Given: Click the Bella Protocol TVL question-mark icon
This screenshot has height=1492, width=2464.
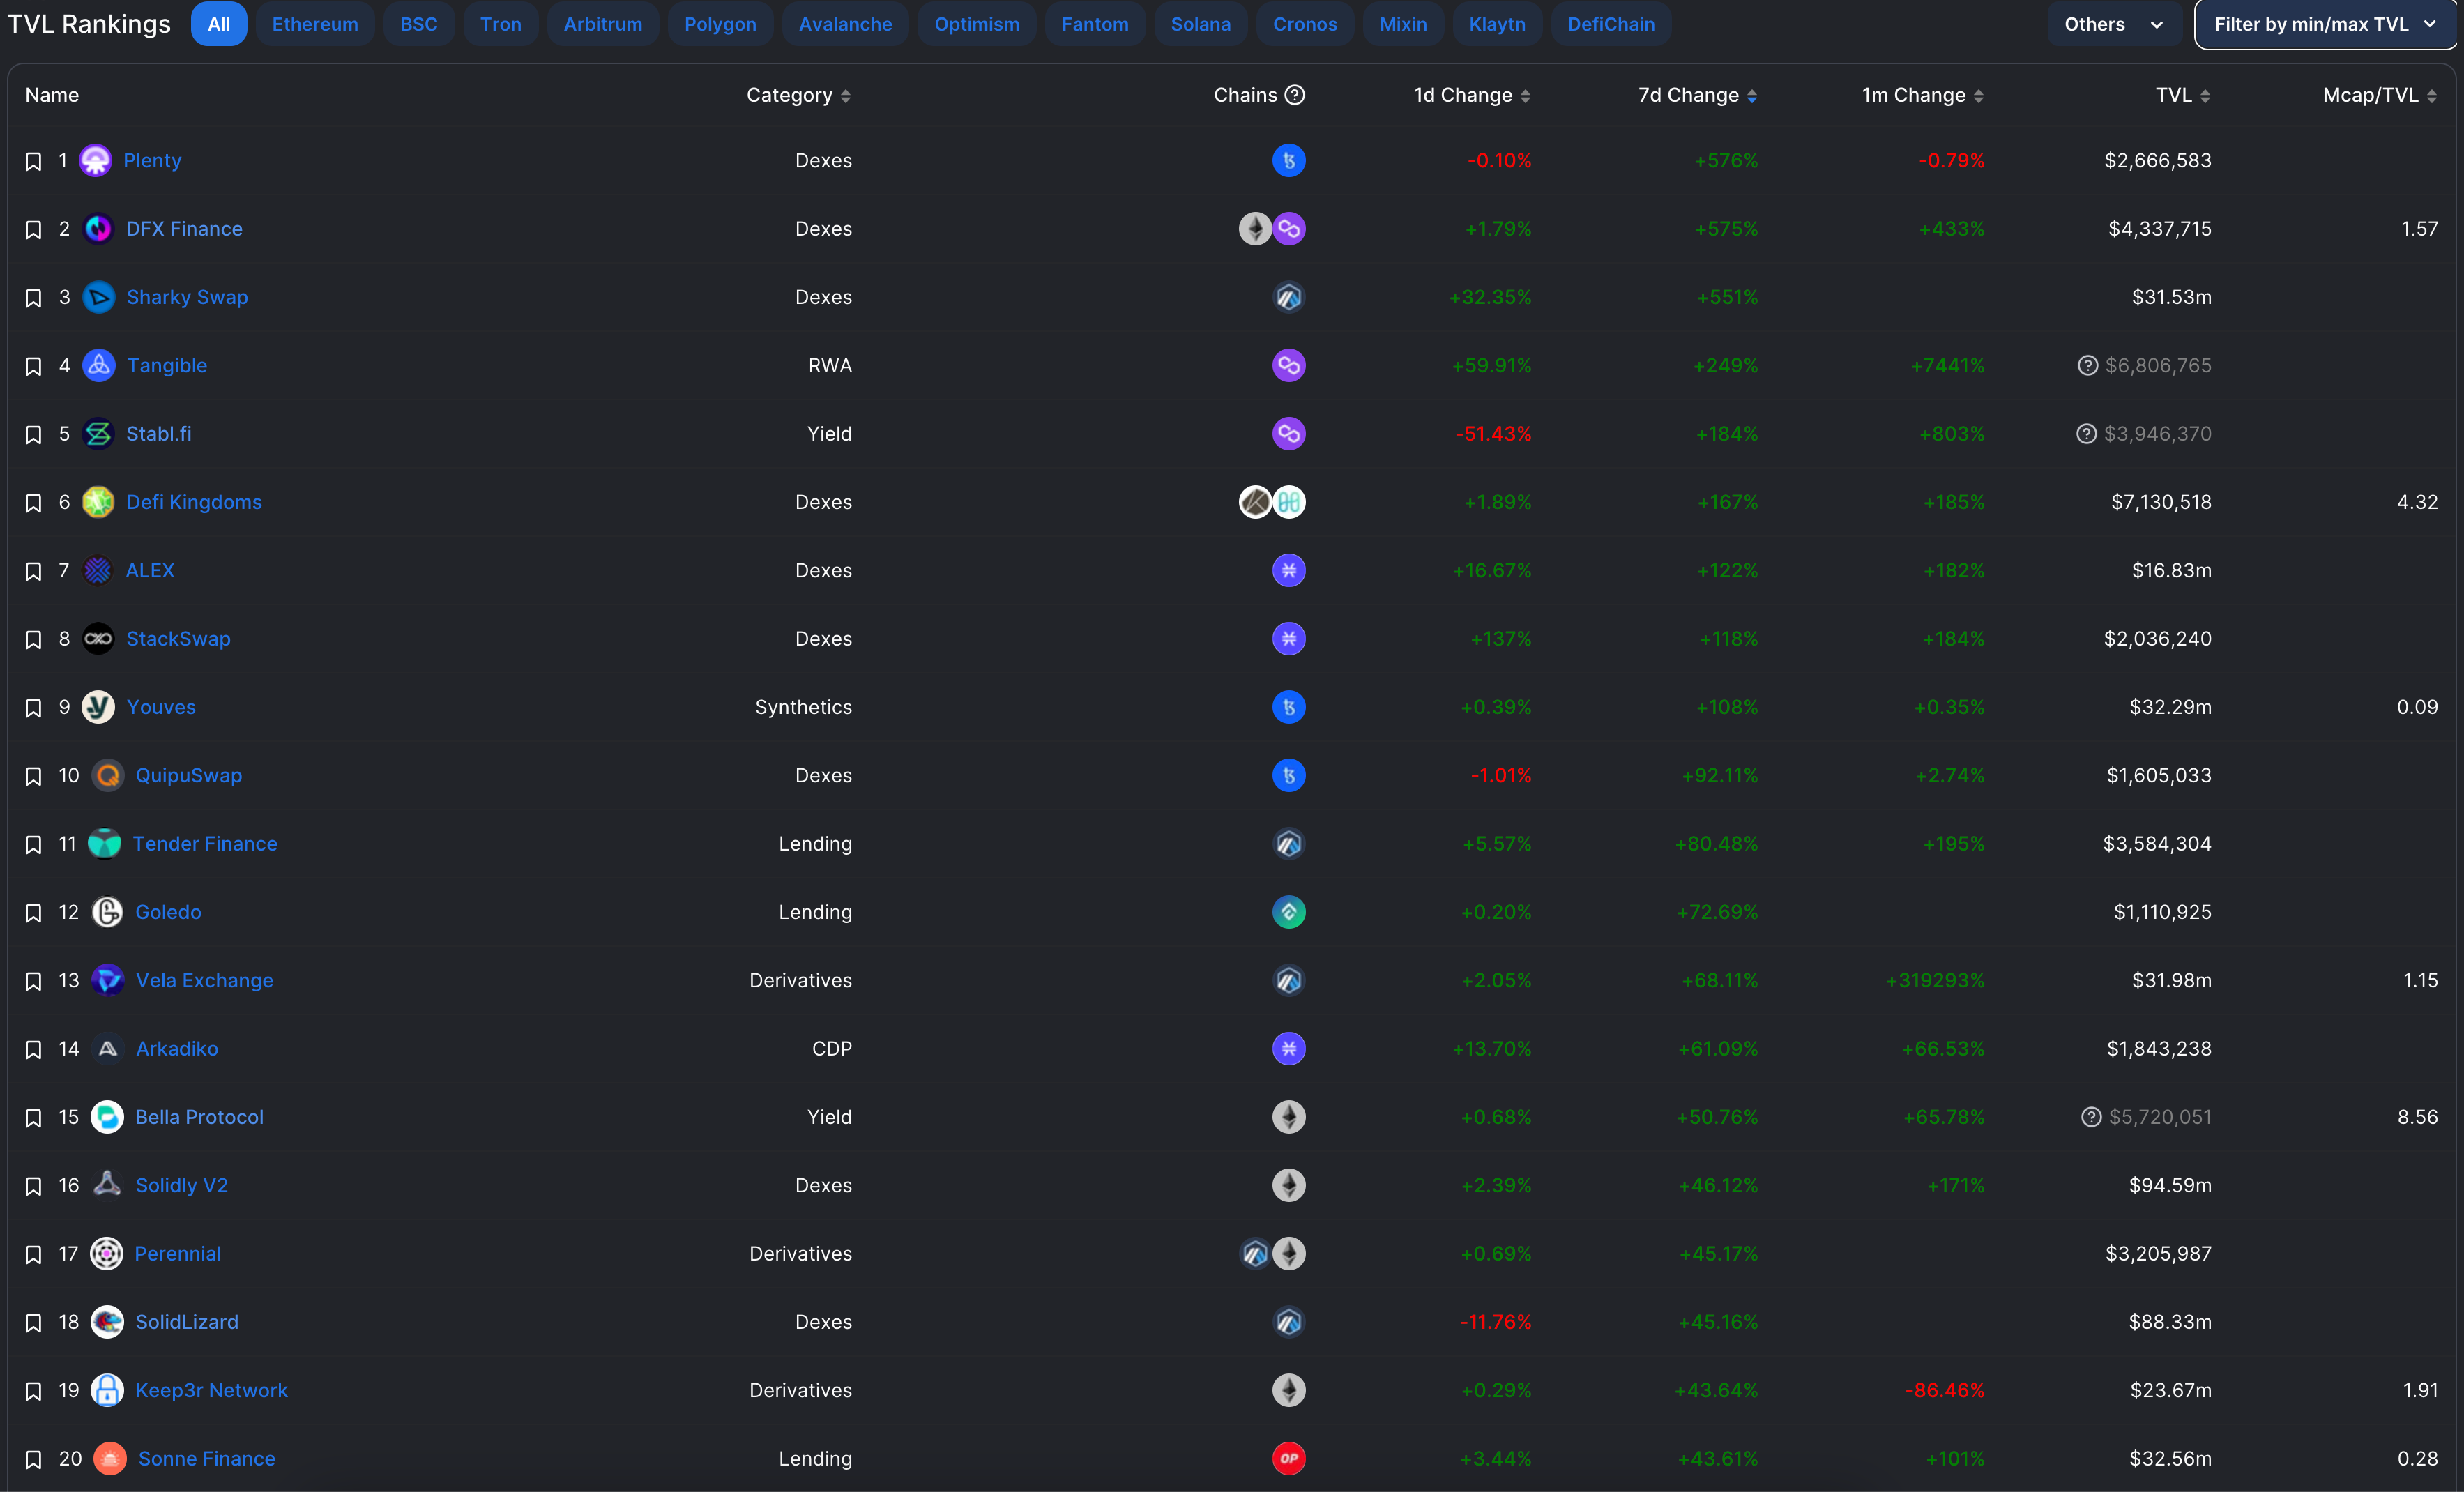Looking at the screenshot, I should 2091,1117.
